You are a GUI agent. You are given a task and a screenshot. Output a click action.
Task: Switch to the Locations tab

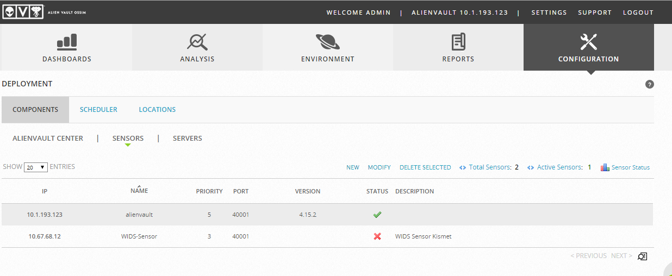(x=157, y=109)
